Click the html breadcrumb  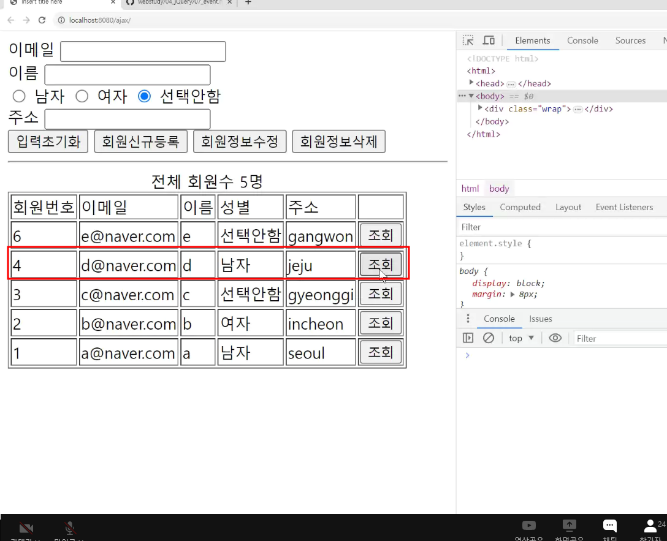(x=470, y=188)
